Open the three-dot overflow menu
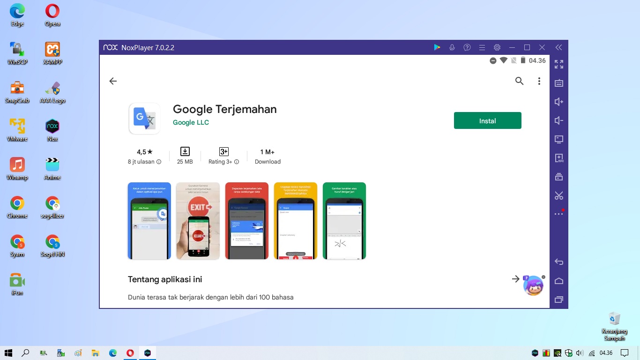Screen dimensions: 640x360 (x=539, y=81)
